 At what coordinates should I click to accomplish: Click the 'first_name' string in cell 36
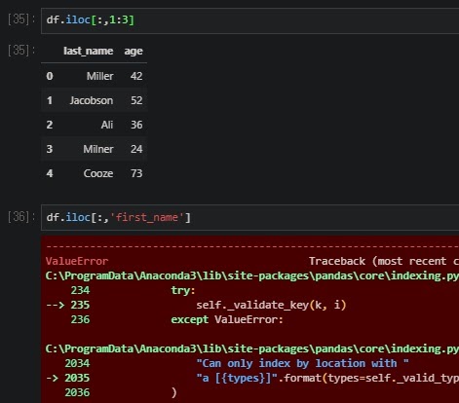coord(147,217)
